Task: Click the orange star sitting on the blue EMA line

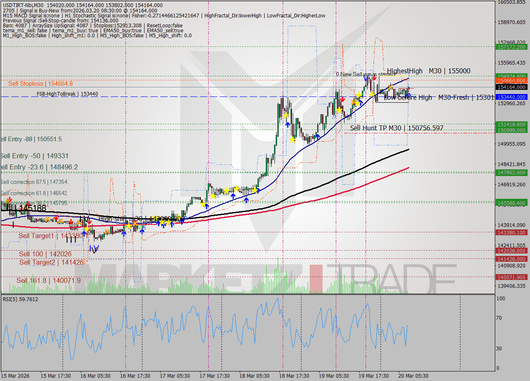Action: [390, 87]
